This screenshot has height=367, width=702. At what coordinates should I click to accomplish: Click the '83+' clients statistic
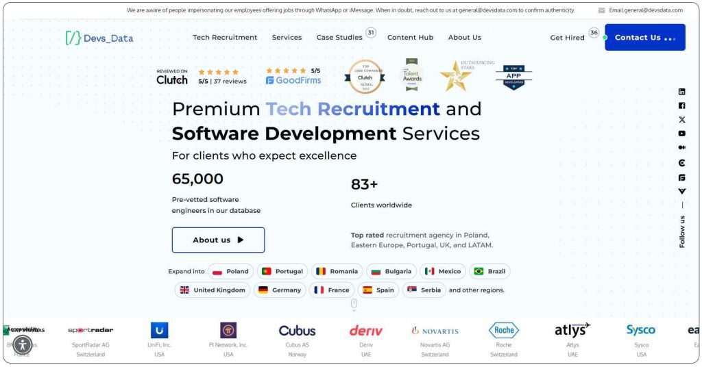click(364, 184)
